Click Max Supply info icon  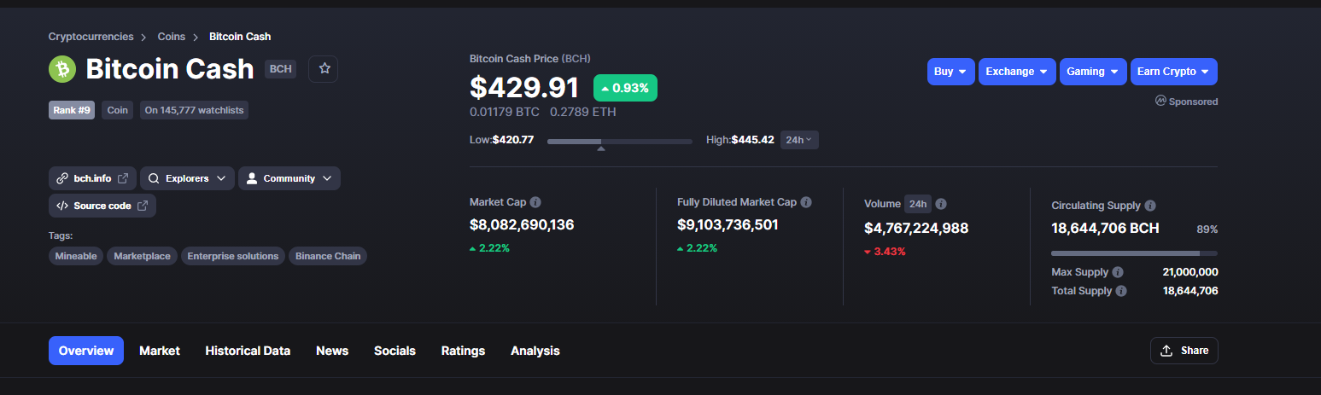[x=1118, y=272]
